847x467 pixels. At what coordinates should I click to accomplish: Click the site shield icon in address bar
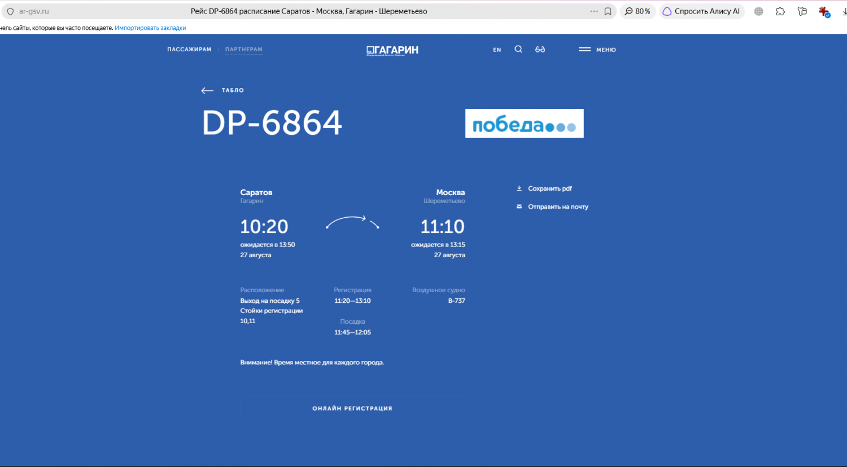[x=10, y=11]
